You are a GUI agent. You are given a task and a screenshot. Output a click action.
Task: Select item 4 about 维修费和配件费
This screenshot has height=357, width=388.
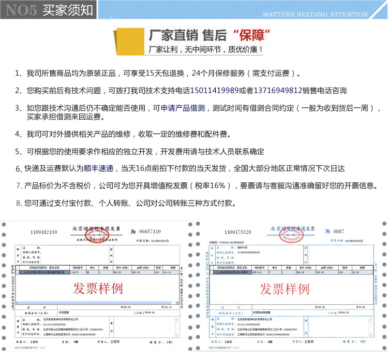click(123, 134)
